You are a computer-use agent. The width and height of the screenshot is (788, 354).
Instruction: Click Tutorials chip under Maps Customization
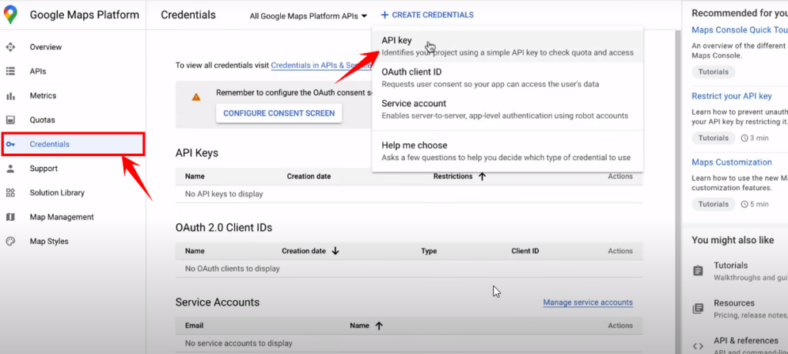pyautogui.click(x=713, y=204)
